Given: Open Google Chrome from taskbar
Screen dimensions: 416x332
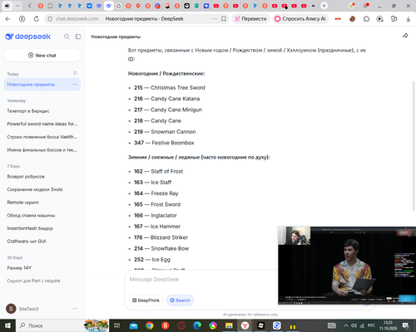Looking at the screenshot, I should click(150, 325).
